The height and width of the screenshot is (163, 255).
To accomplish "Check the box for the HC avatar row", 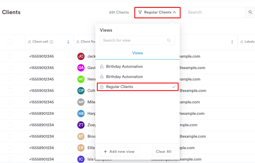I will (10, 79).
